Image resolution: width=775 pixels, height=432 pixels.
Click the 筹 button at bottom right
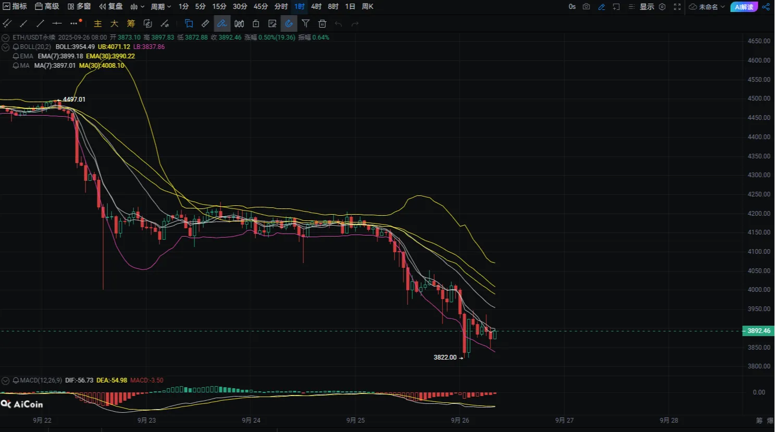[x=759, y=421]
